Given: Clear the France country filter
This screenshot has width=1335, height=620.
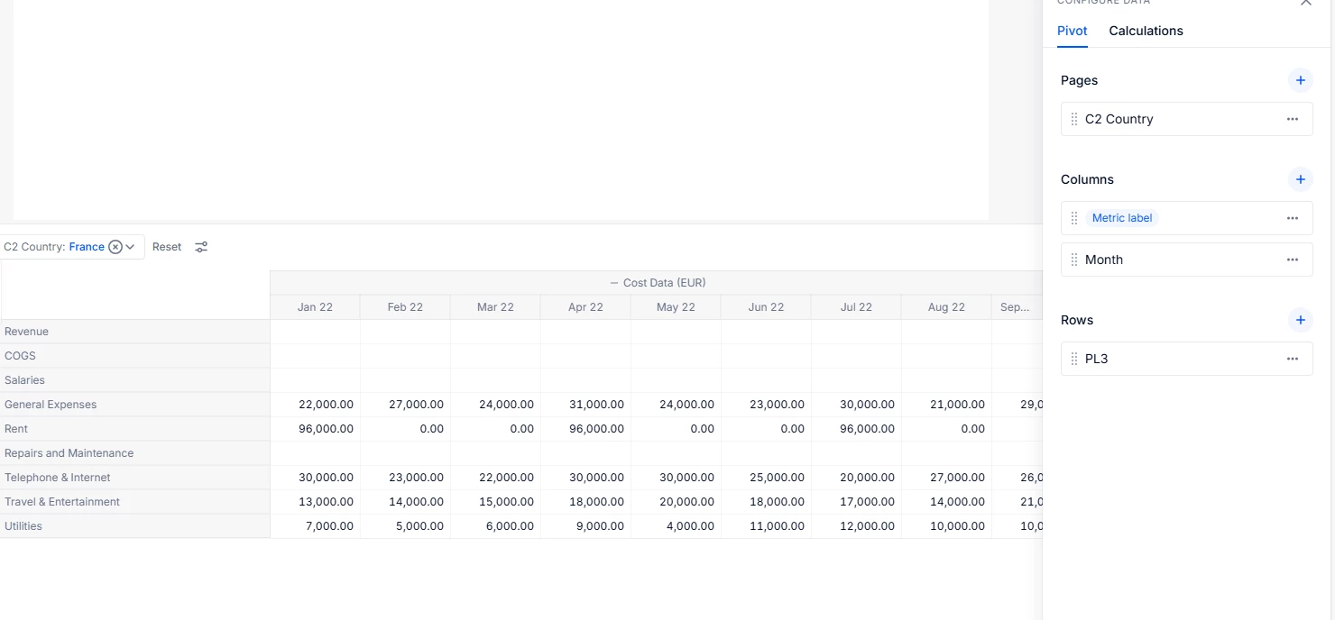Looking at the screenshot, I should (115, 247).
